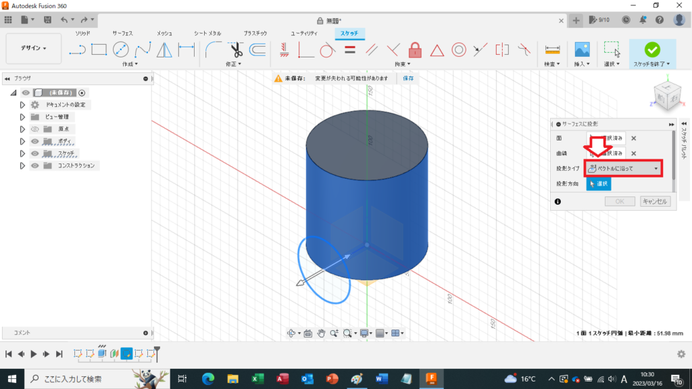This screenshot has width=692, height=389.
Task: Apply the Collinear constraint
Action: pos(480,50)
